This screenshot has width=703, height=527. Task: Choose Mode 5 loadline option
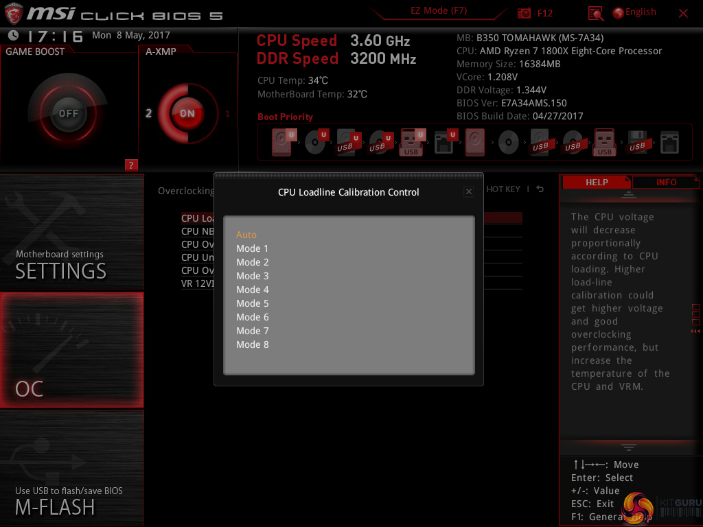(253, 303)
